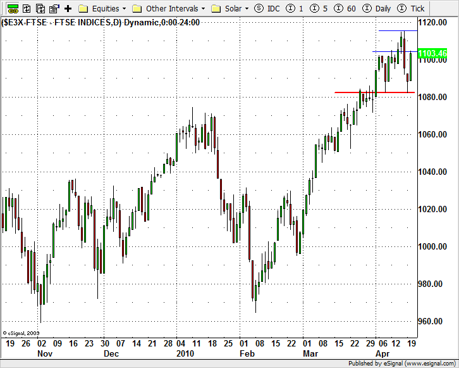Click the Feb month label
The image size is (459, 368).
pos(247,353)
